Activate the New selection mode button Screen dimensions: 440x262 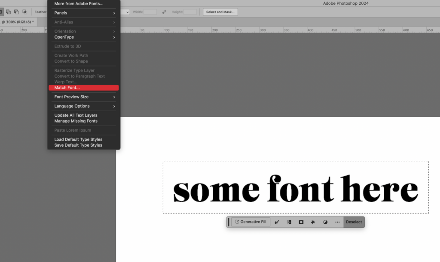(1, 12)
